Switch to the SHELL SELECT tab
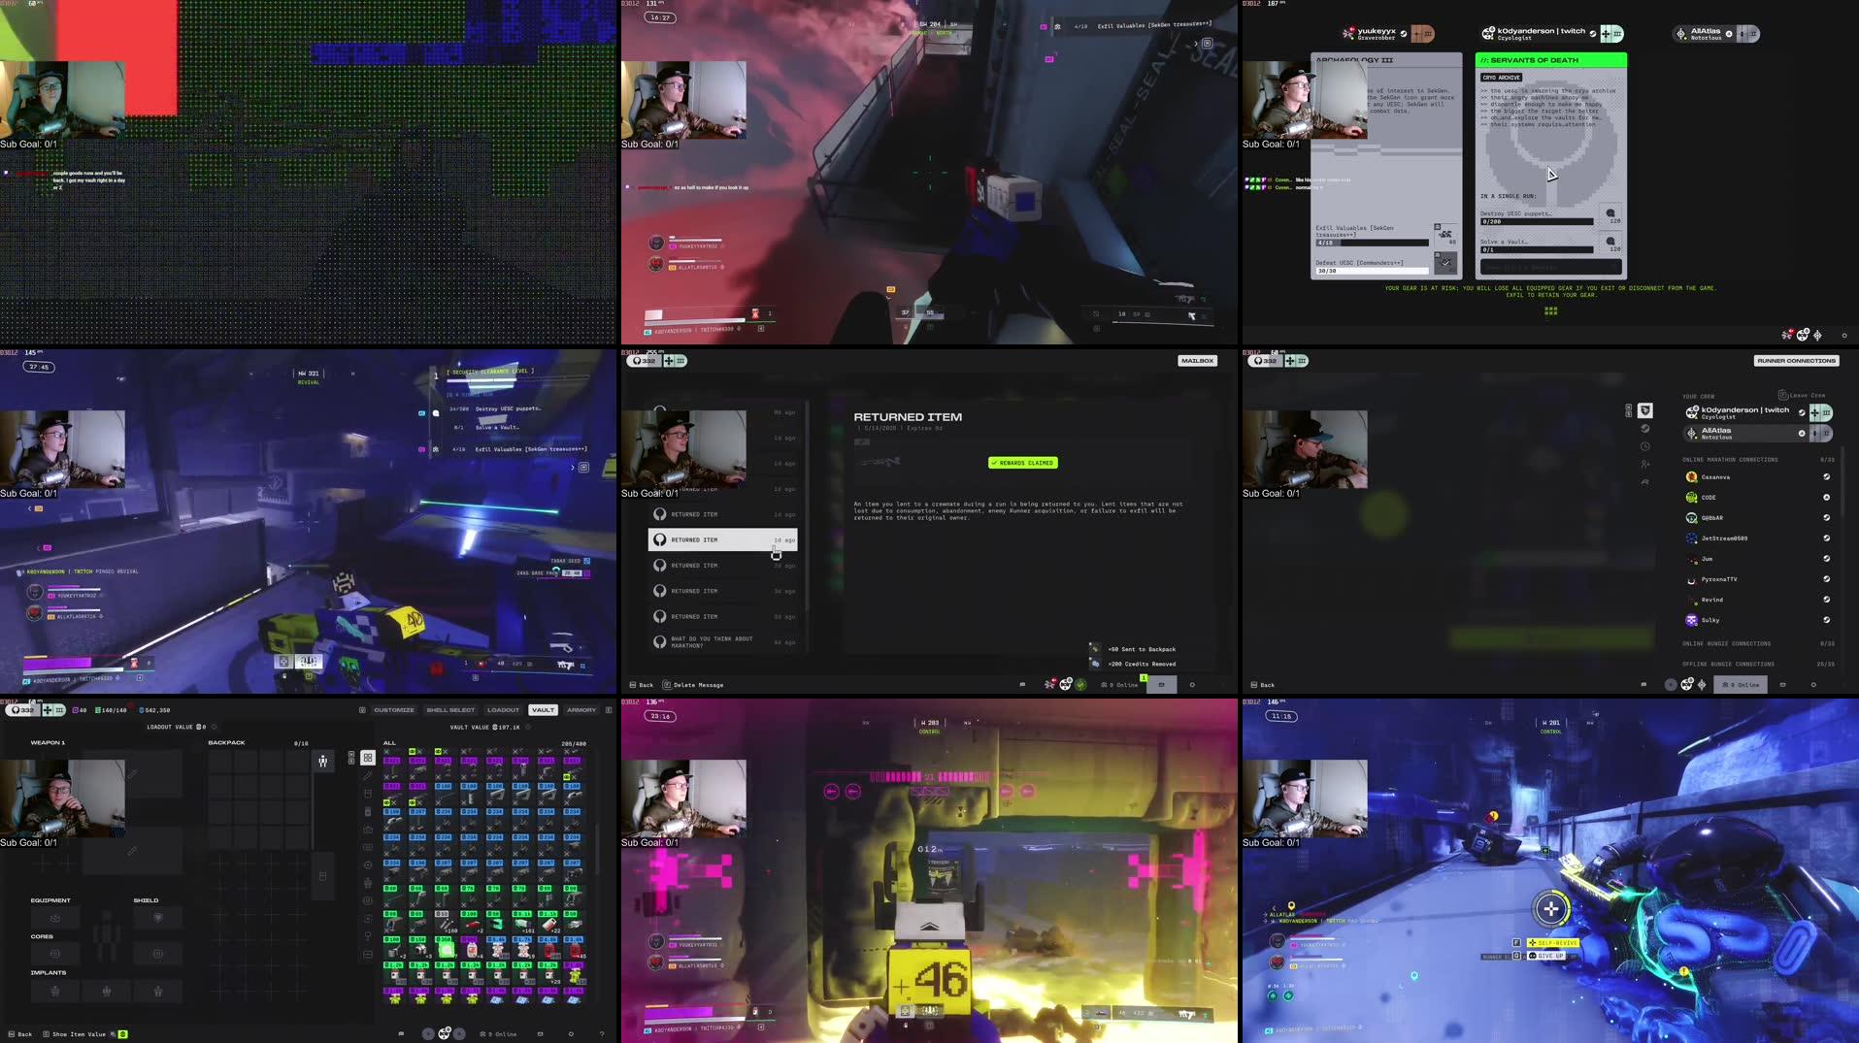The image size is (1859, 1043). coord(450,710)
